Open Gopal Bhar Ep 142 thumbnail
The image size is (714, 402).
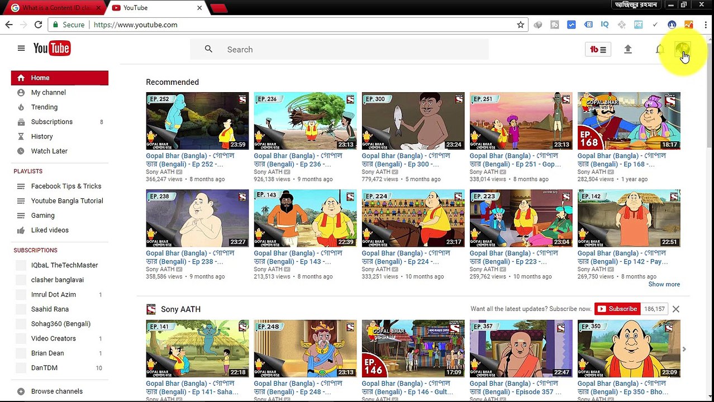coord(629,218)
